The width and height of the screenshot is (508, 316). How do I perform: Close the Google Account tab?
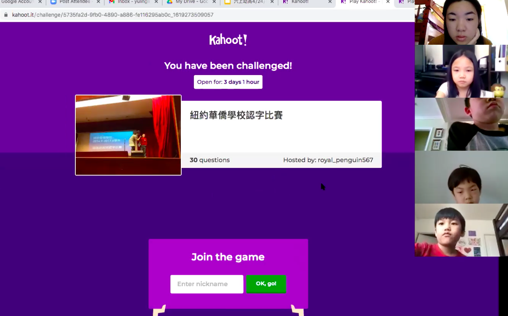point(40,2)
